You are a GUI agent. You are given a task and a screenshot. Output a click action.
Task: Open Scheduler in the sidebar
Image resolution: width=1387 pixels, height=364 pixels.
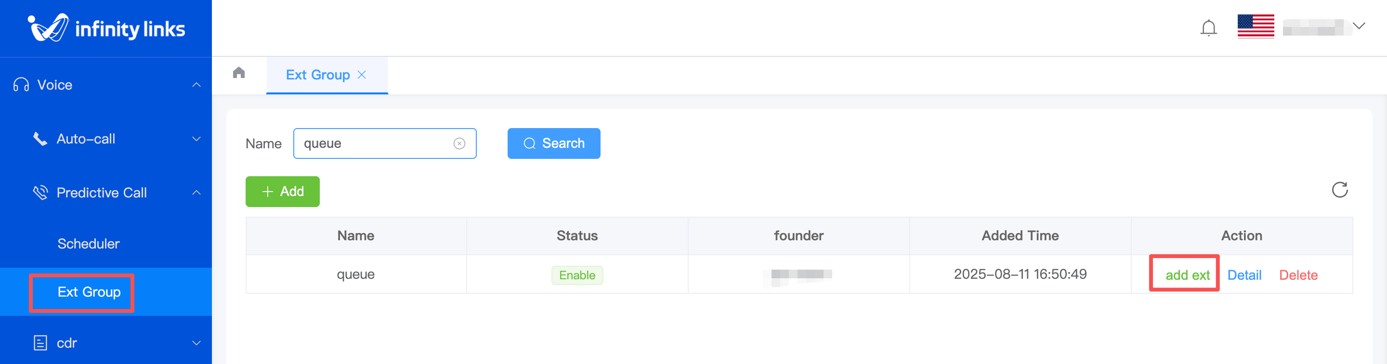88,244
